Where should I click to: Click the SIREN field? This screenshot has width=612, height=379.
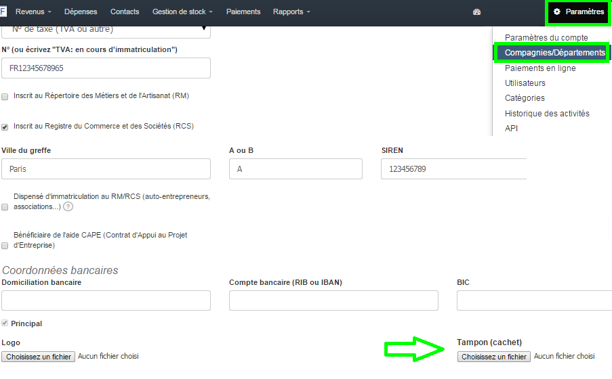tap(454, 169)
